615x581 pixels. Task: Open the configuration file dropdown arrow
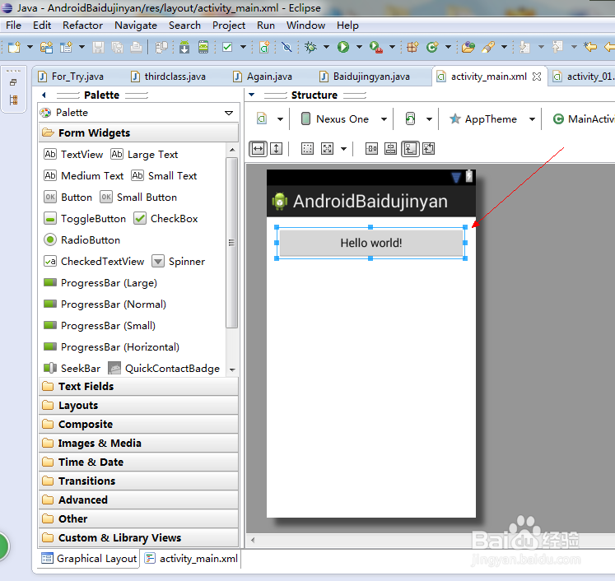[x=280, y=119]
